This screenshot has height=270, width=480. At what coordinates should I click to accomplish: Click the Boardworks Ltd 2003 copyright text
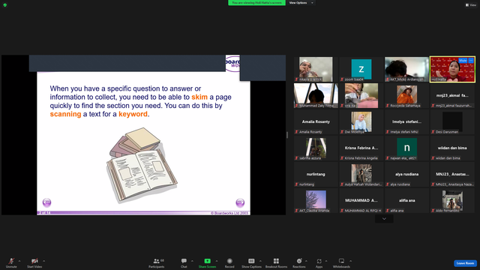(x=229, y=213)
